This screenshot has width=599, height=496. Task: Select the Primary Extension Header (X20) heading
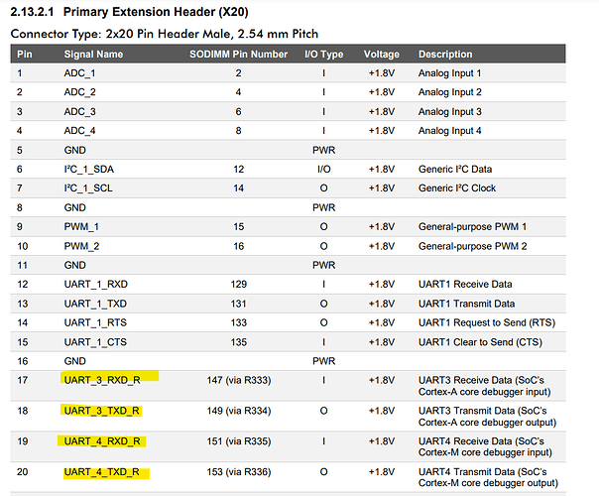[x=159, y=12]
